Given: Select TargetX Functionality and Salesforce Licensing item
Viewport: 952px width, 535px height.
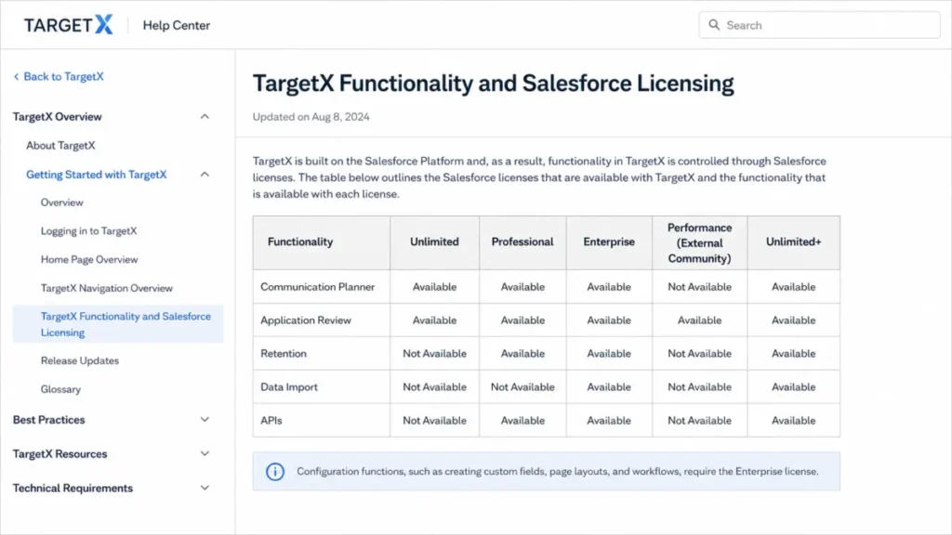Looking at the screenshot, I should coord(118,324).
